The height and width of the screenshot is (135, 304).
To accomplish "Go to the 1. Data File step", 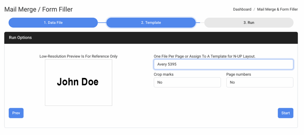I will 53,22.
